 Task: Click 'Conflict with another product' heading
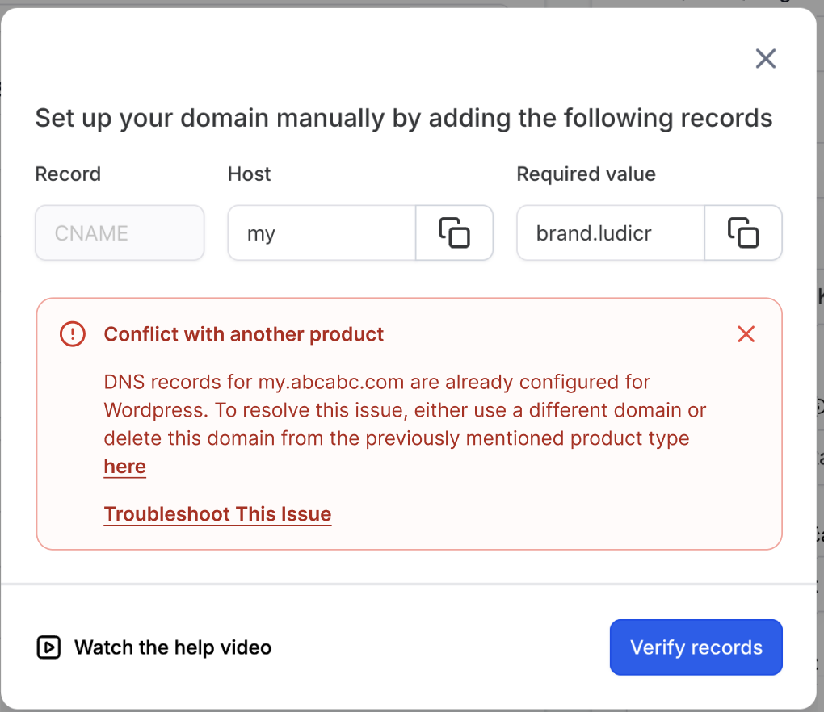pos(244,334)
